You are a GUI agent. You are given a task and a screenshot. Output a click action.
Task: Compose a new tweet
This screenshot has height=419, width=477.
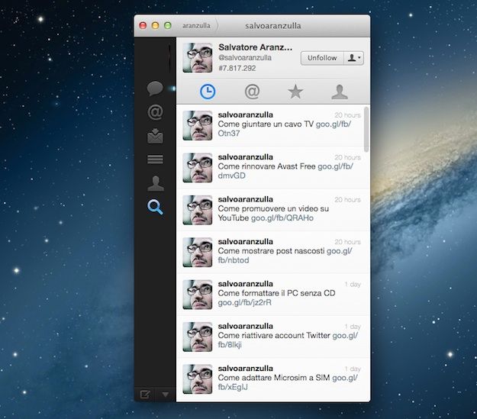(x=145, y=395)
